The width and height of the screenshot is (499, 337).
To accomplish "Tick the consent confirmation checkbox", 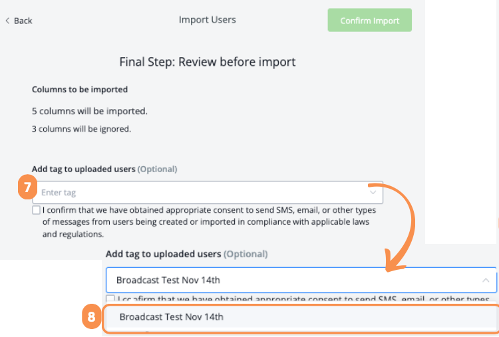I will point(36,210).
